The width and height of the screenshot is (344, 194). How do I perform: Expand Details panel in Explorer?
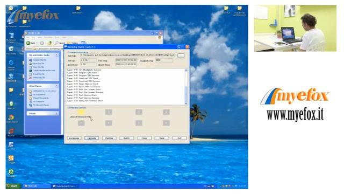56,114
